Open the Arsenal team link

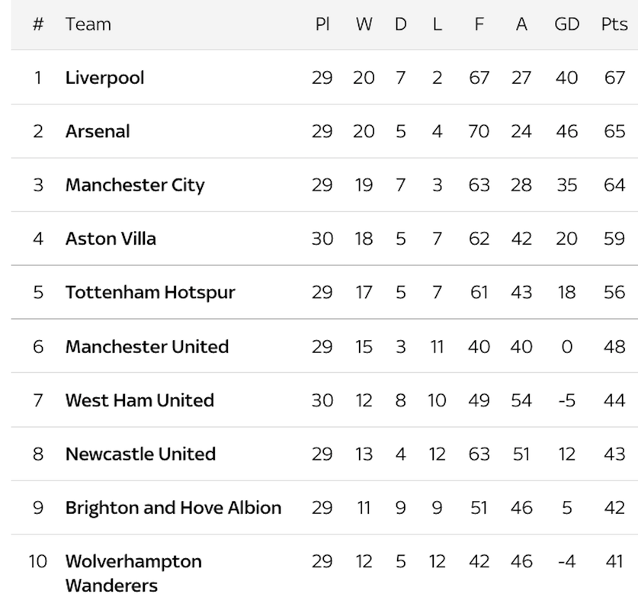[x=98, y=131]
